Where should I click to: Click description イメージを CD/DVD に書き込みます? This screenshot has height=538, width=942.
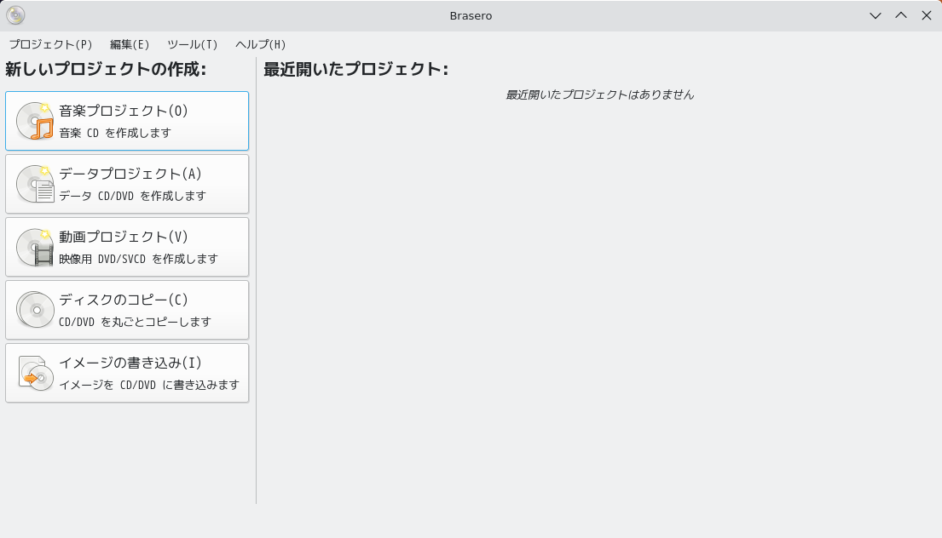[x=149, y=385]
